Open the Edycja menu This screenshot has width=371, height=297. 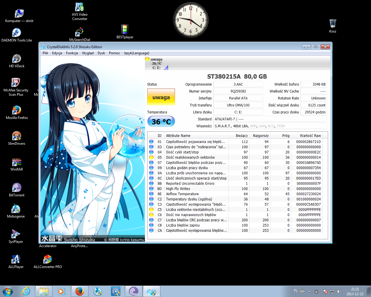tap(57, 53)
